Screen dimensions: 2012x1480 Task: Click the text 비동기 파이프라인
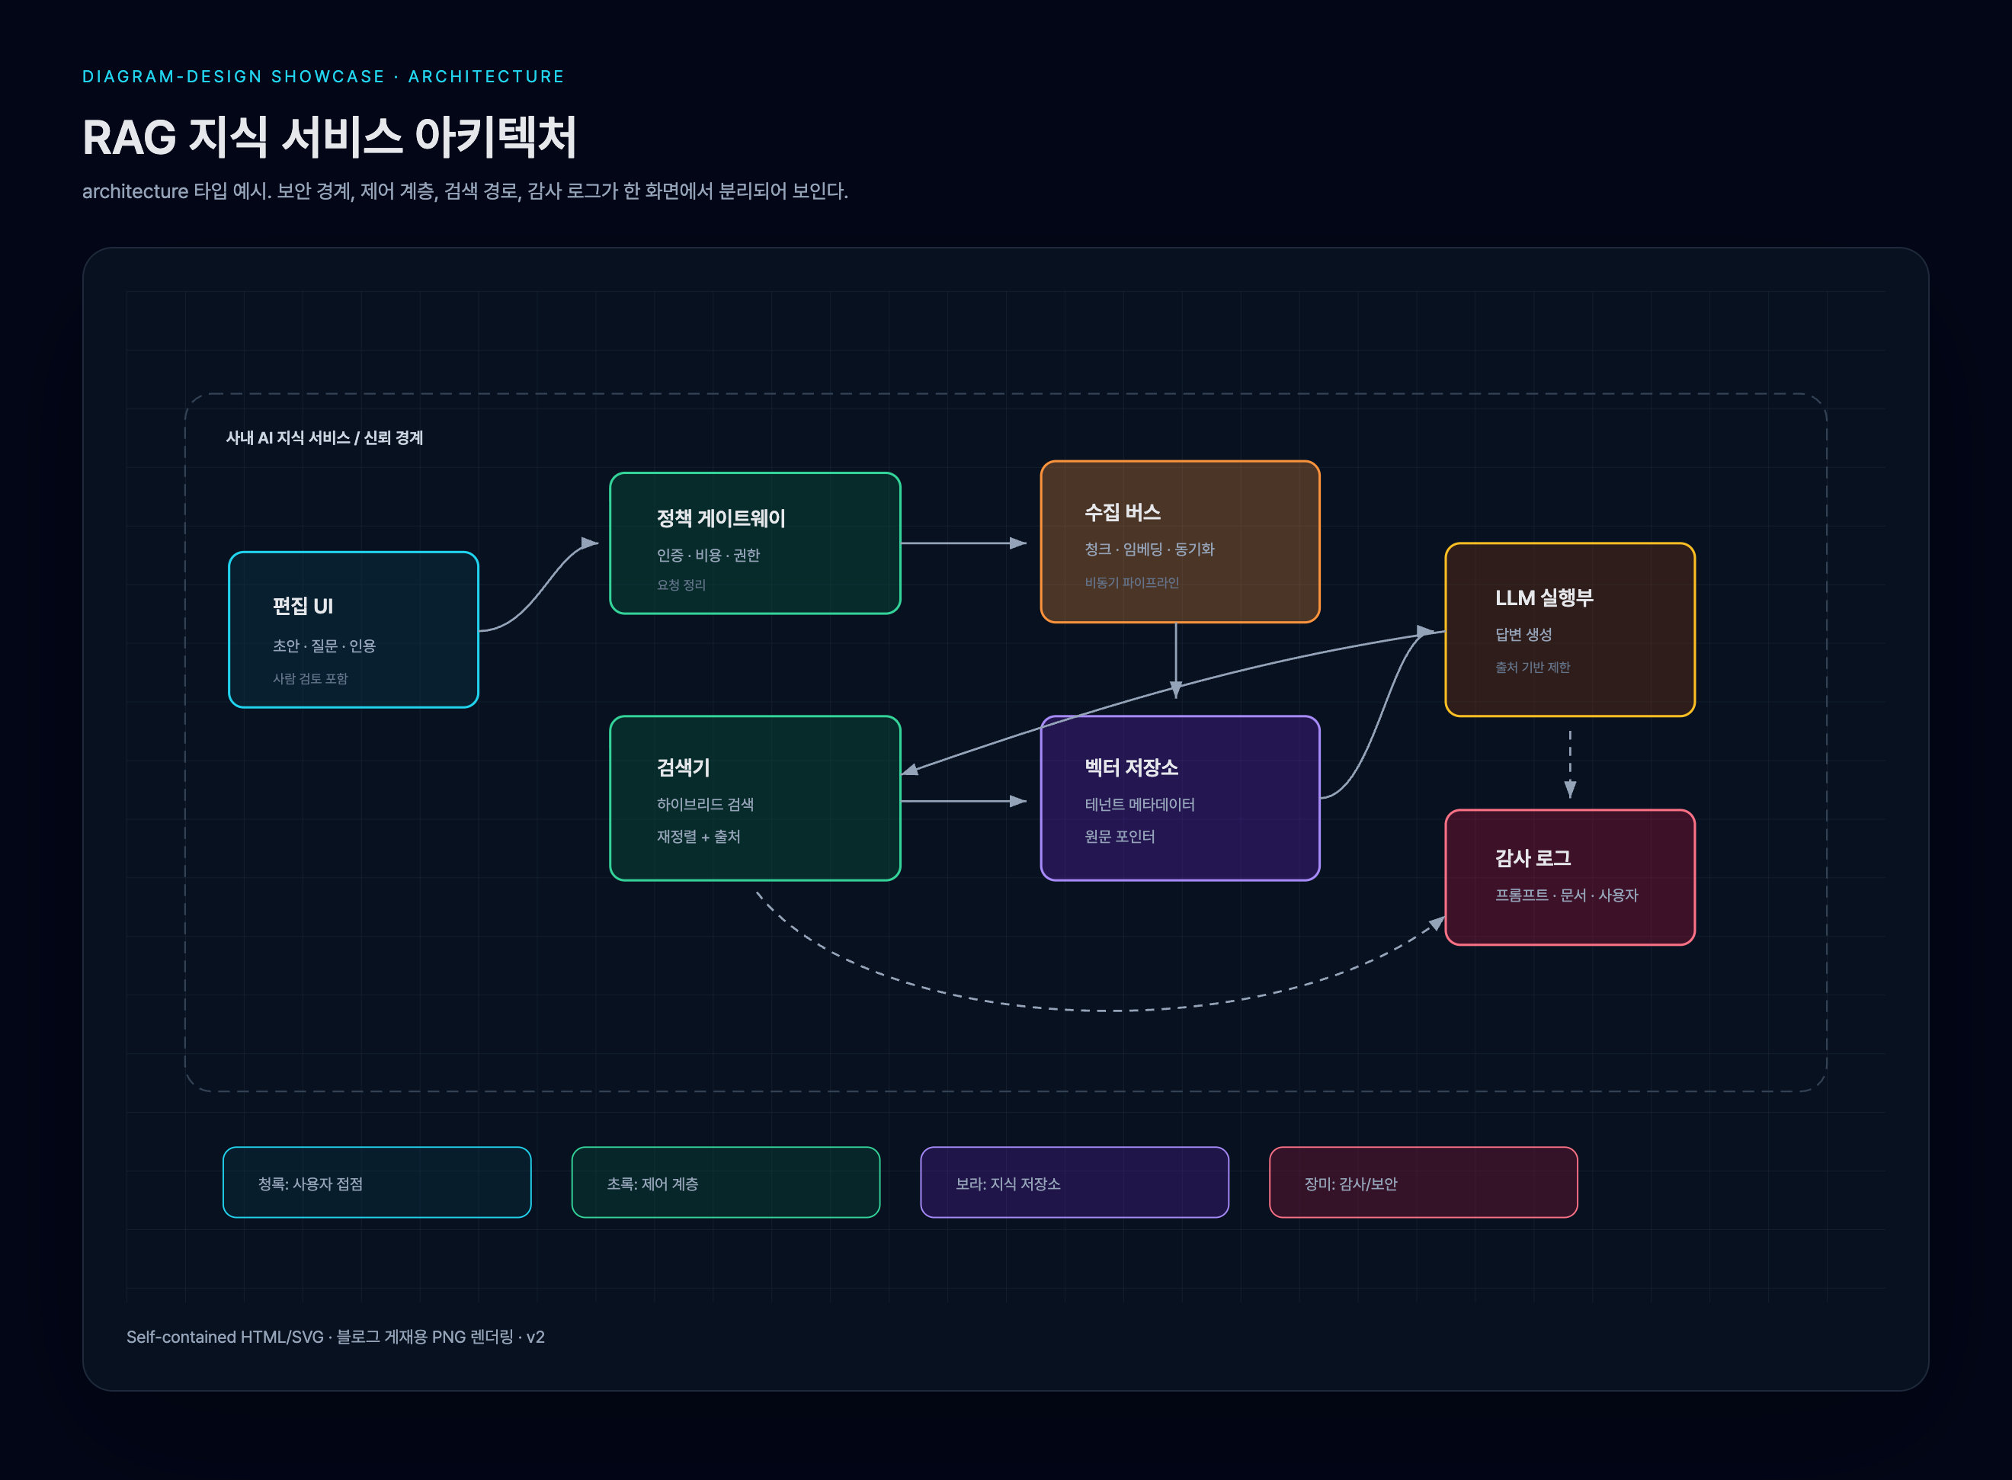1132,582
